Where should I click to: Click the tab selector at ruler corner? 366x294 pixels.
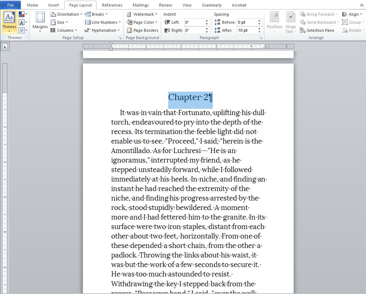pos(5,46)
